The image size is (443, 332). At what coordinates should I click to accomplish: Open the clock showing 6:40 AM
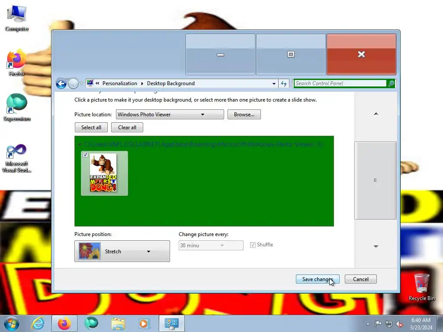coord(421,323)
